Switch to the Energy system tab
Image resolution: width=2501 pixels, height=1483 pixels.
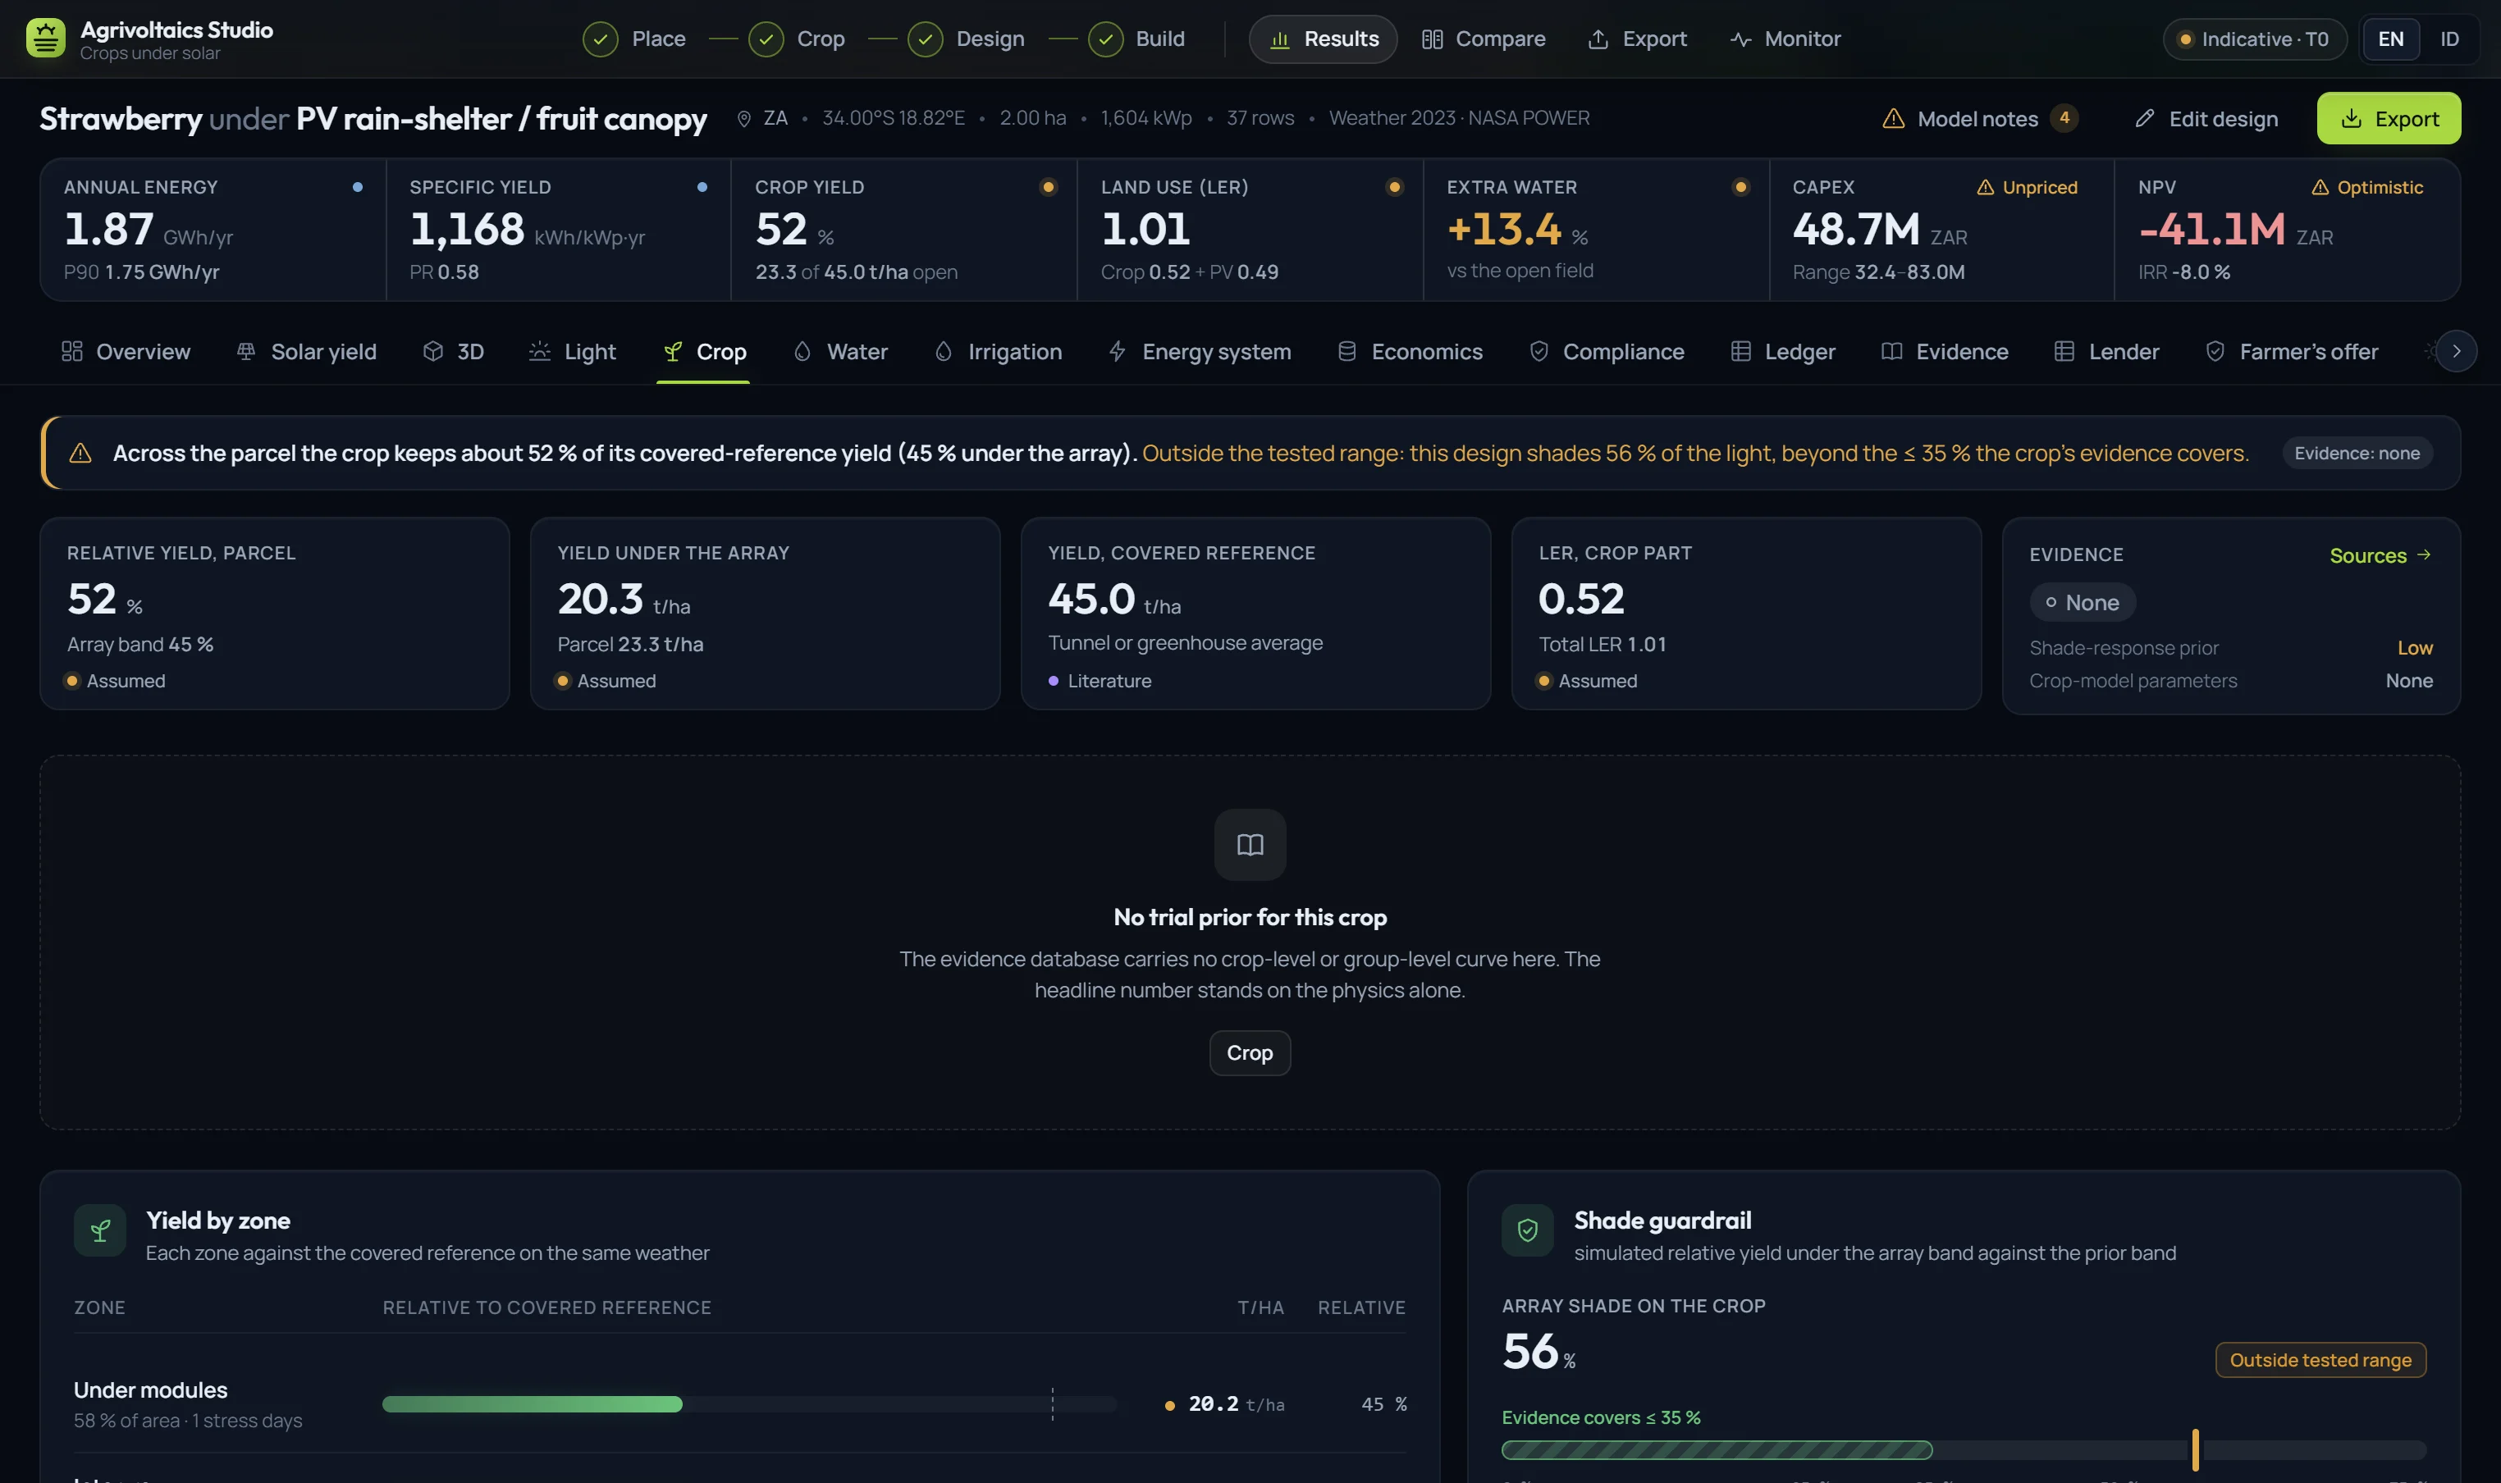(x=1200, y=352)
